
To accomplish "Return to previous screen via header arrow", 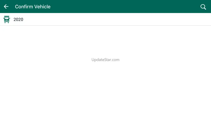I will point(6,7).
